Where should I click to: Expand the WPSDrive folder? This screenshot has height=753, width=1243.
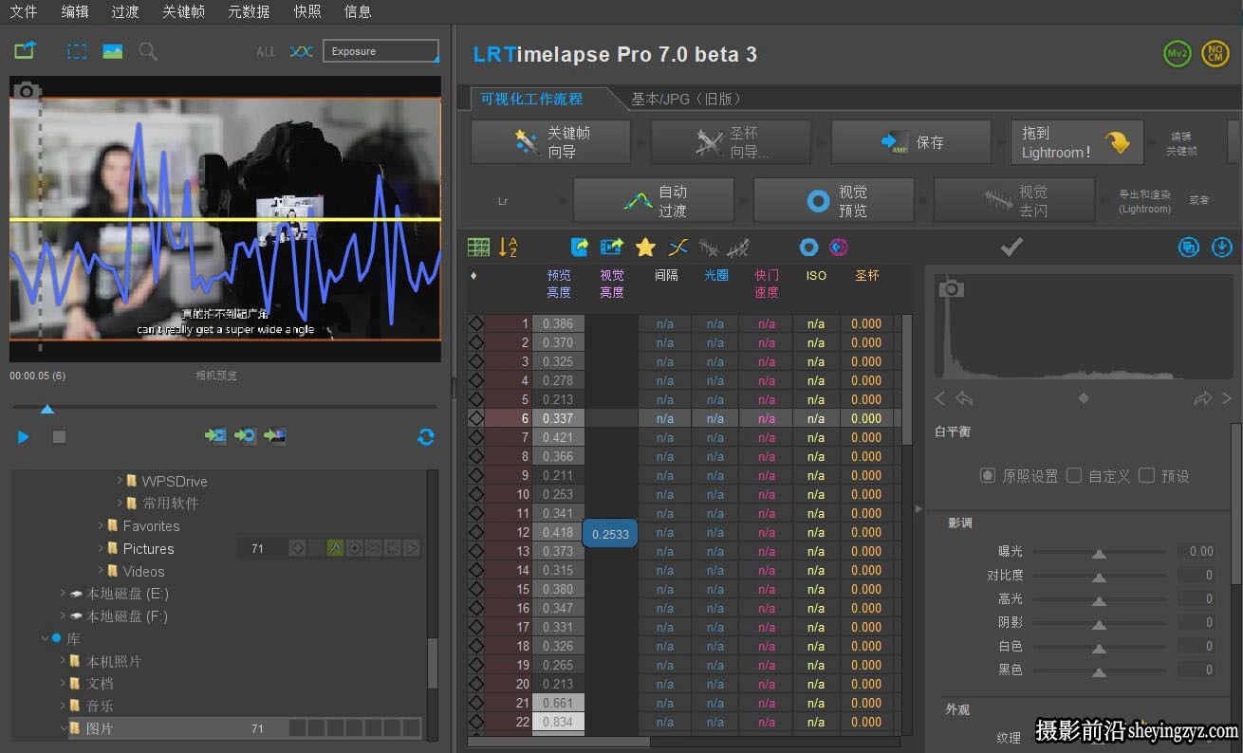click(121, 481)
